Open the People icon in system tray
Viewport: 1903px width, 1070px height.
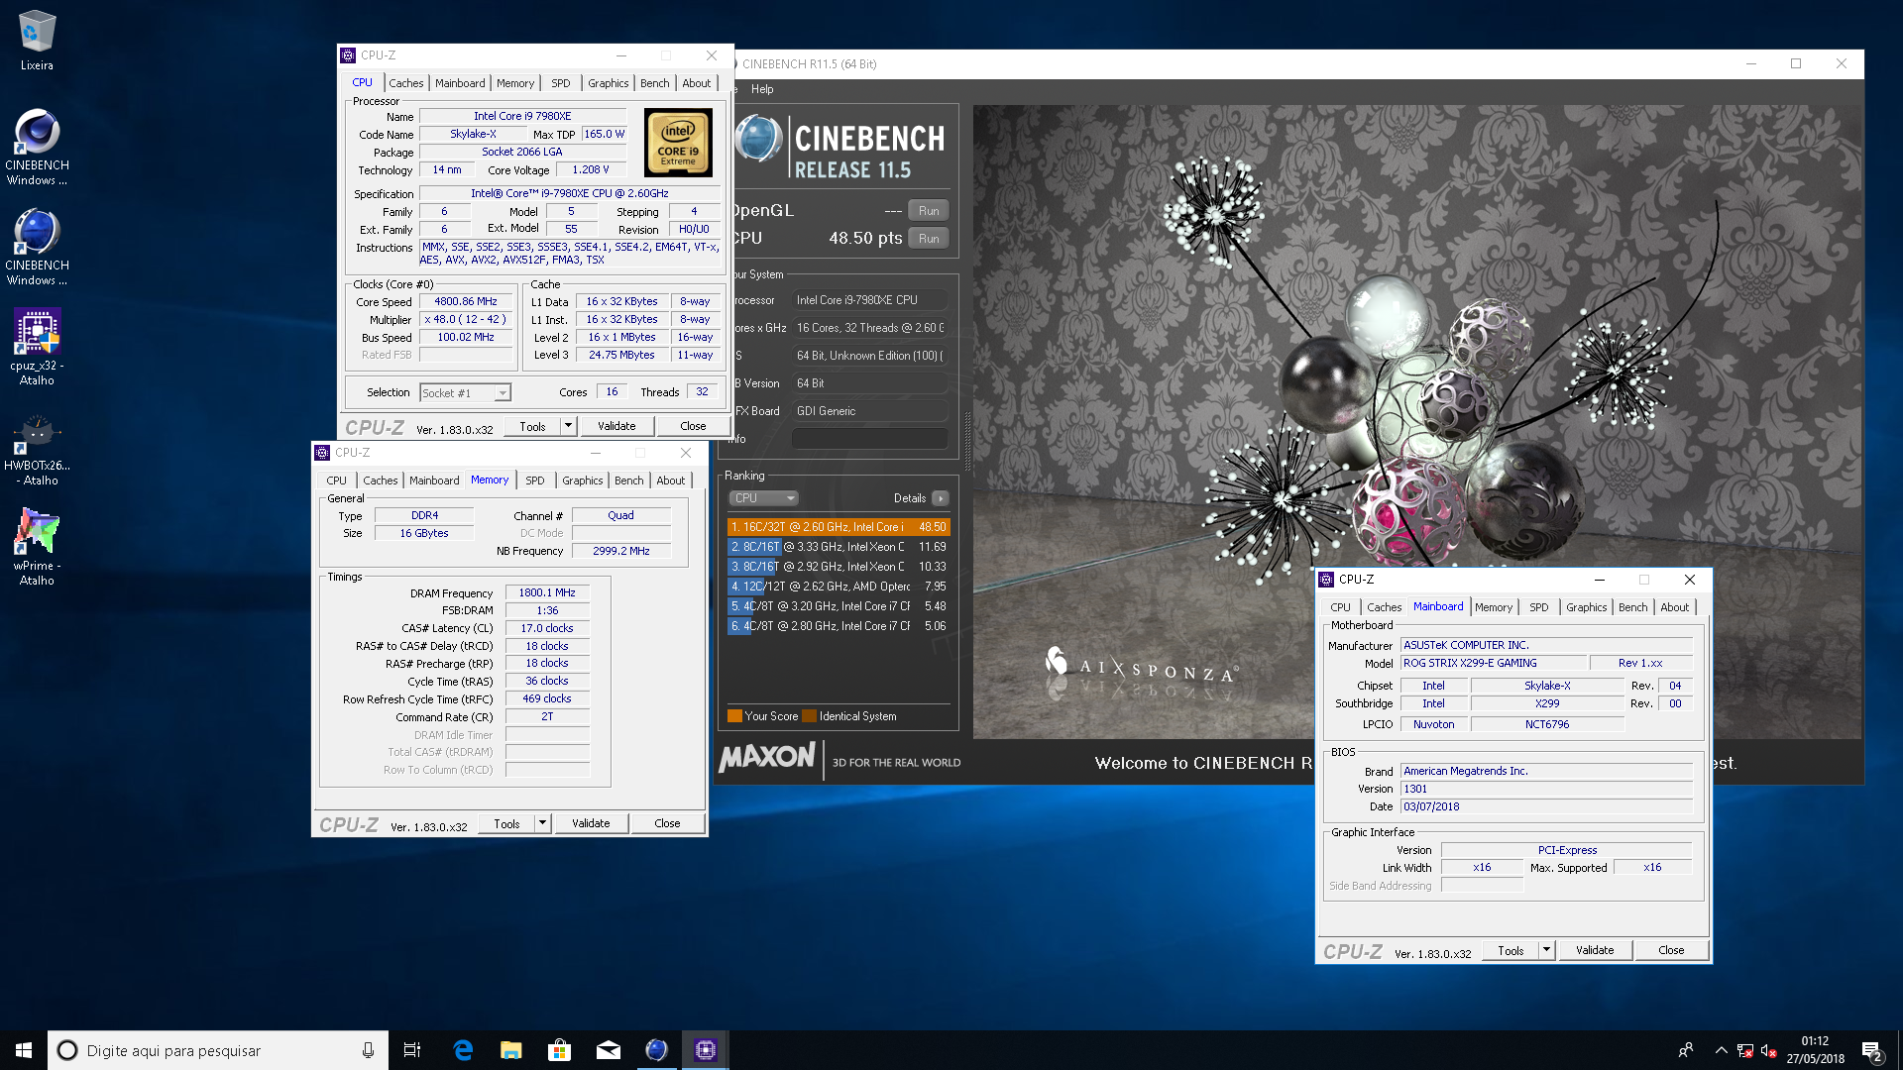click(x=1686, y=1050)
